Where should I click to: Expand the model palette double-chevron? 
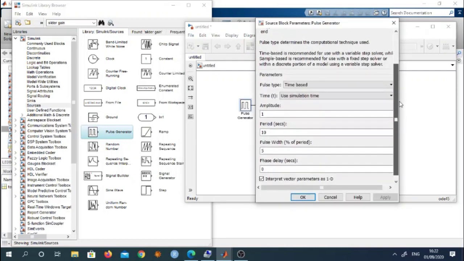point(190,190)
